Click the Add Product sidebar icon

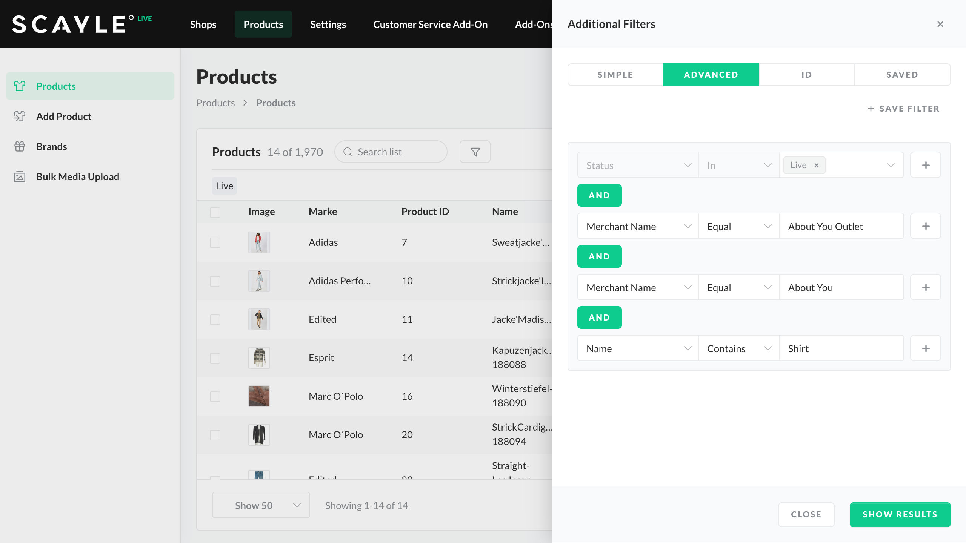pyautogui.click(x=20, y=116)
